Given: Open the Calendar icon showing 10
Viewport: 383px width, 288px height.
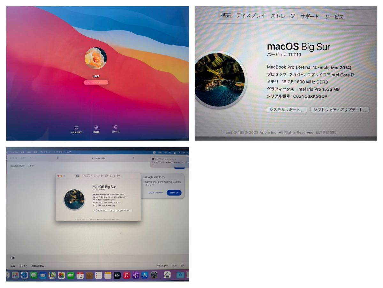Looking at the screenshot, I should tap(80, 275).
